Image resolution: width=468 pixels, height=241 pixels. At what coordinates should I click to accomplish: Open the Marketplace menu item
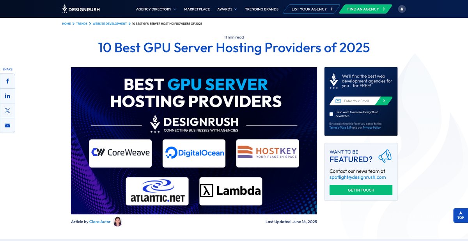tap(197, 9)
